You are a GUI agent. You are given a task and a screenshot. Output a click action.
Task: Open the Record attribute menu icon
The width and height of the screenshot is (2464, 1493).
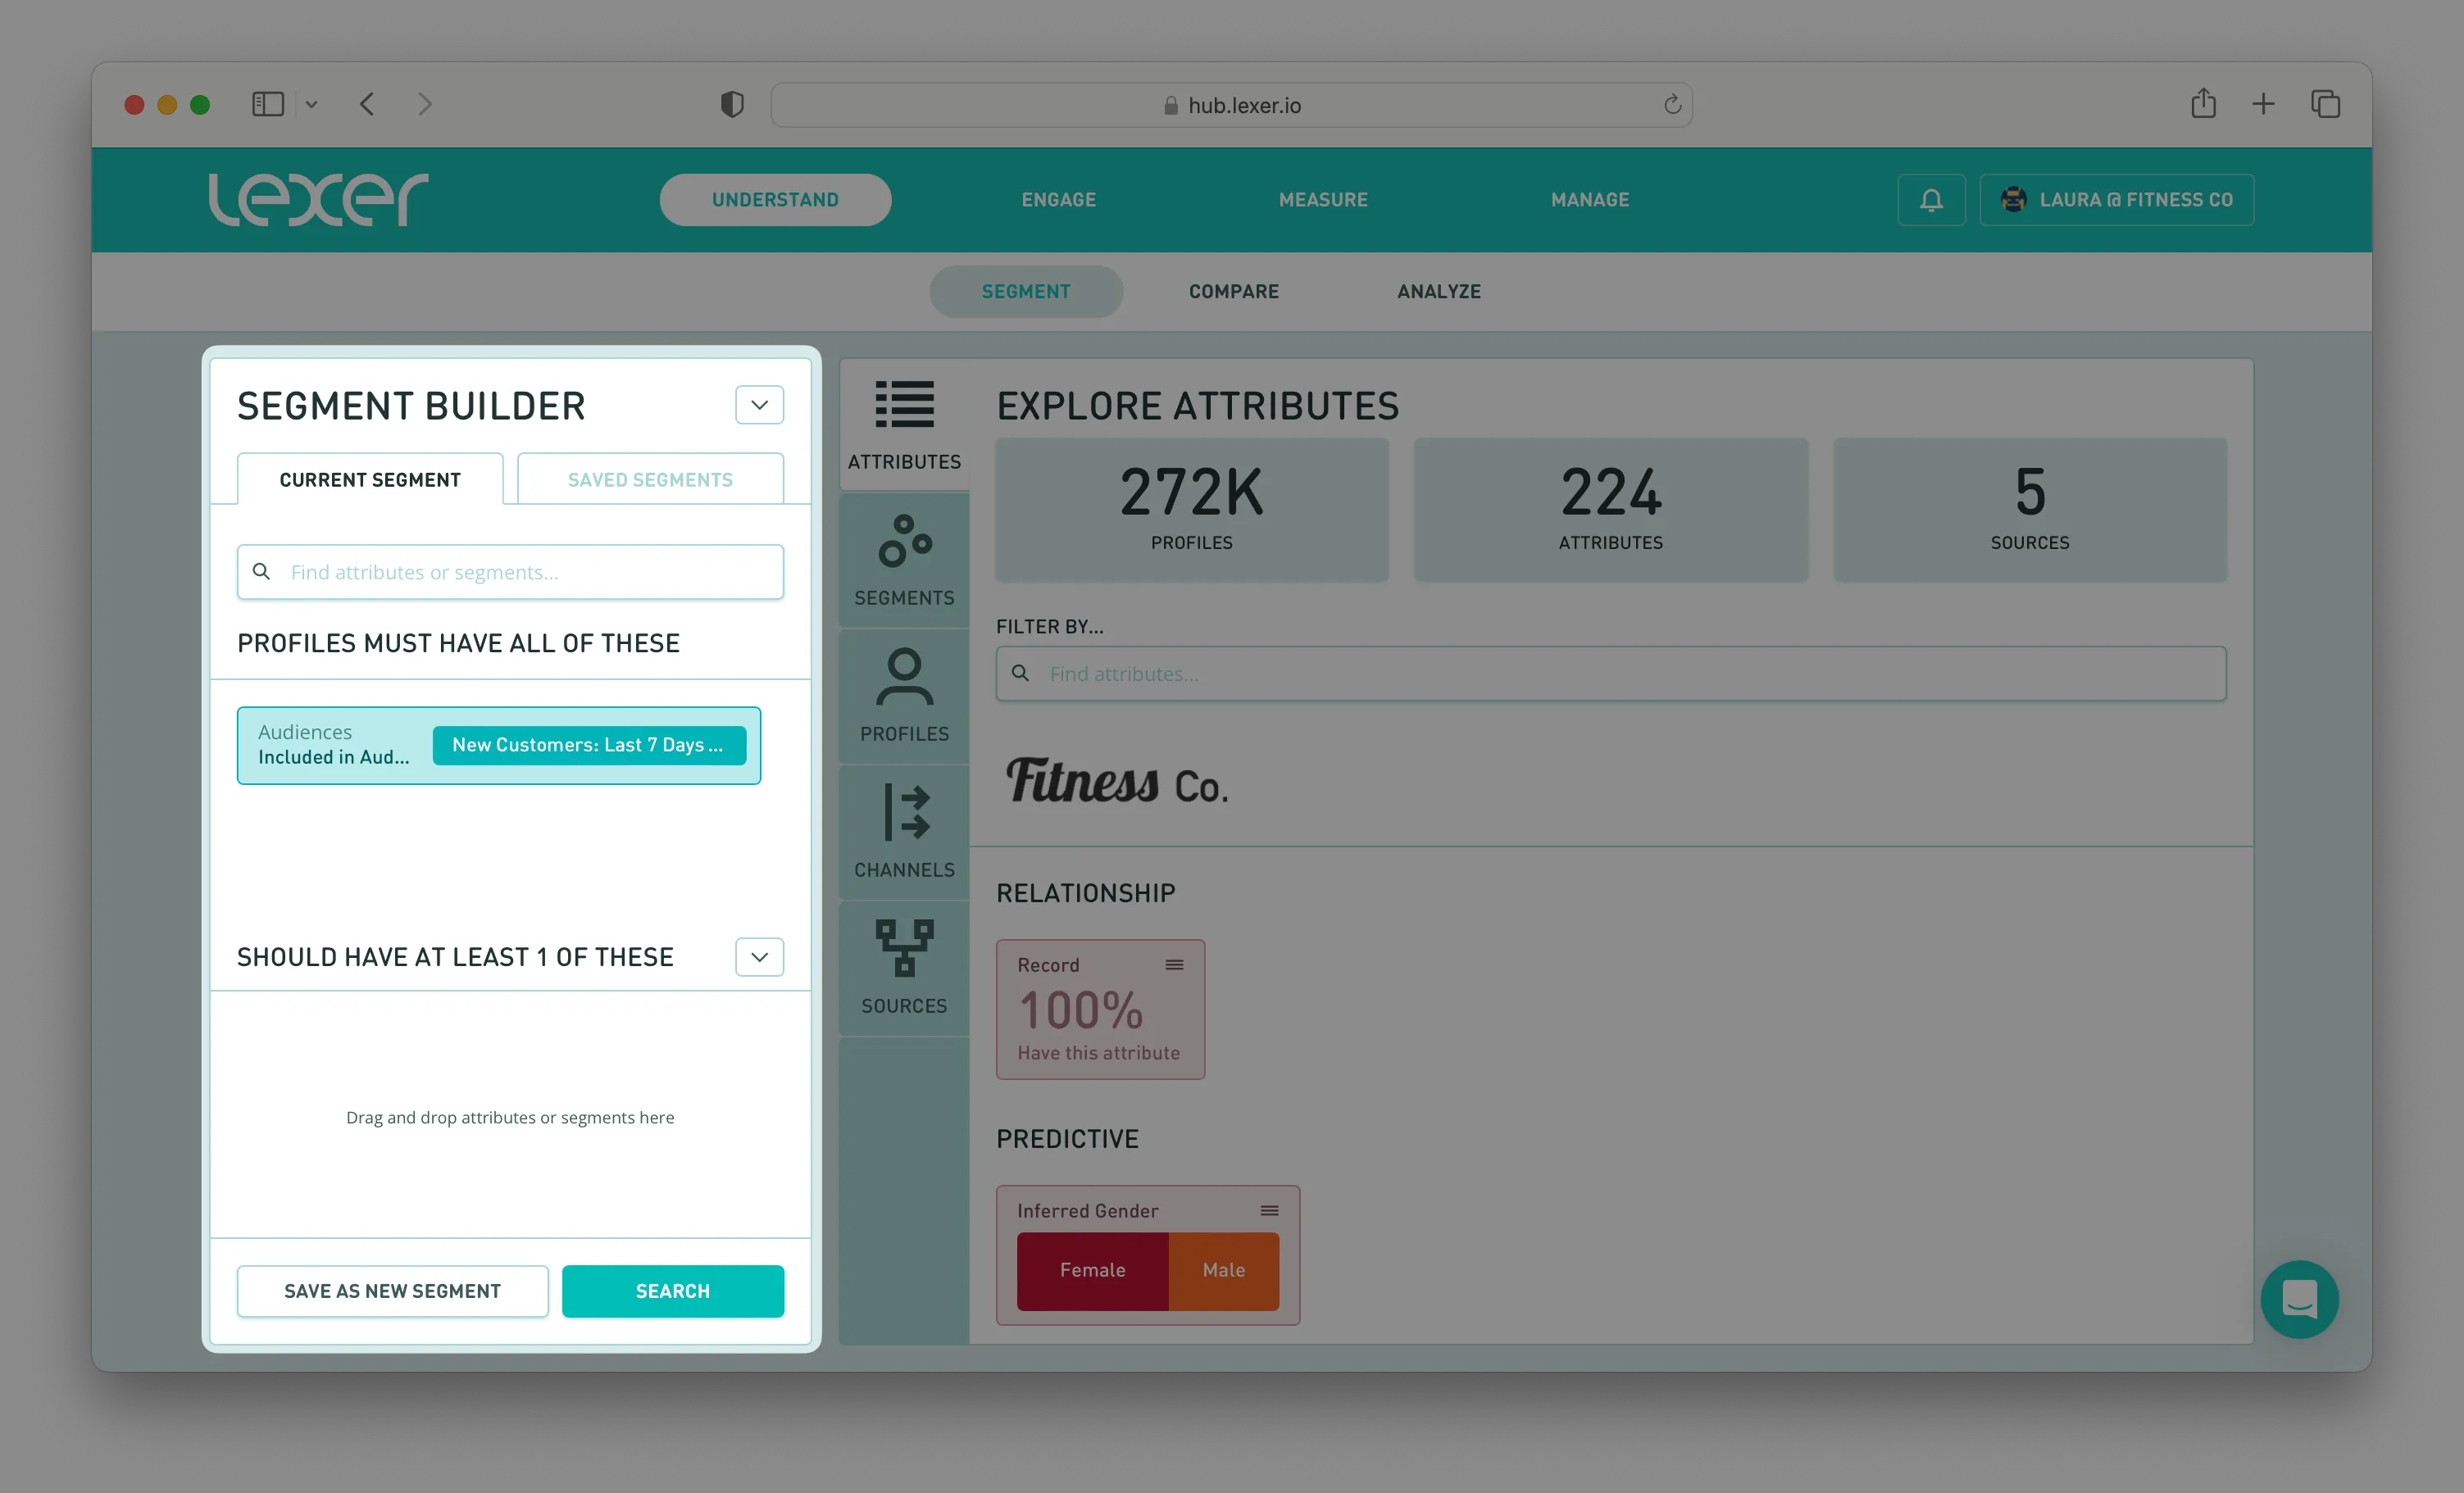1174,965
